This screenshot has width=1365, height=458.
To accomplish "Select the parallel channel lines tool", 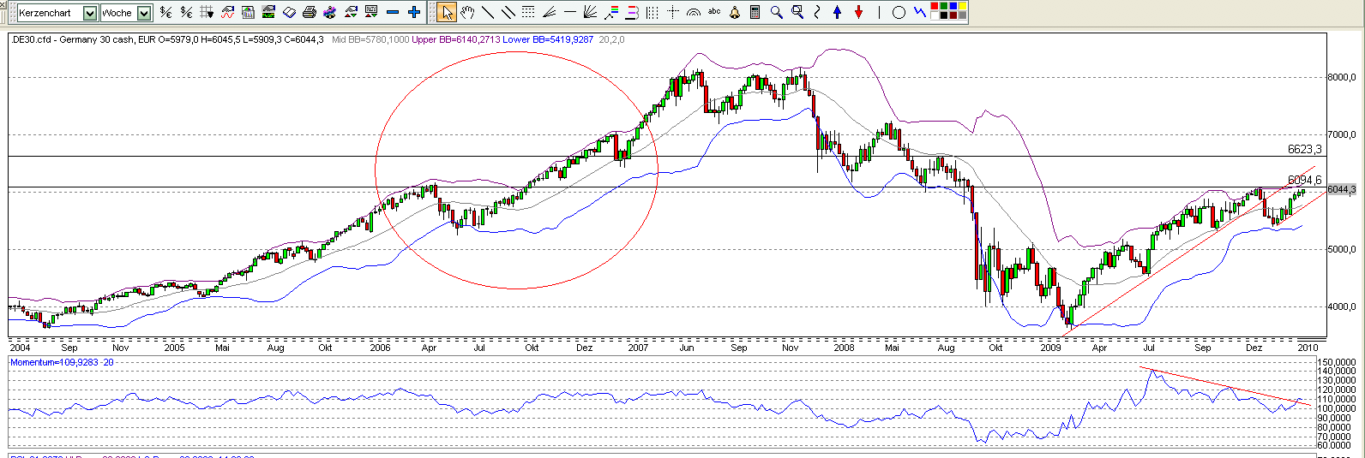I will click(508, 12).
